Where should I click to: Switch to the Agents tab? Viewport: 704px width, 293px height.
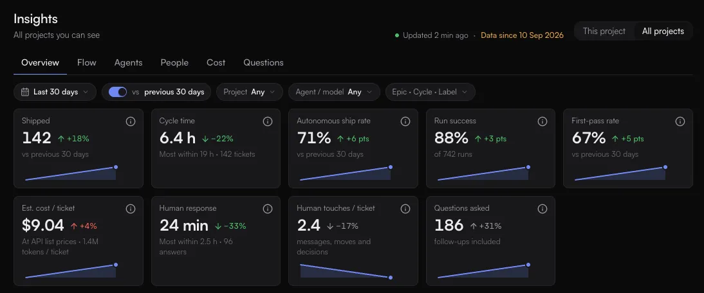pyautogui.click(x=129, y=63)
